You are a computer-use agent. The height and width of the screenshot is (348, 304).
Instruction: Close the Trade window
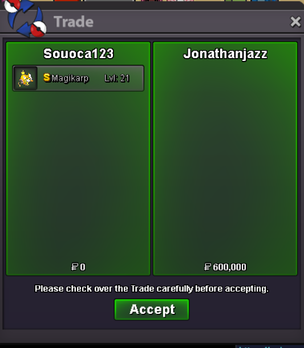coord(295,22)
